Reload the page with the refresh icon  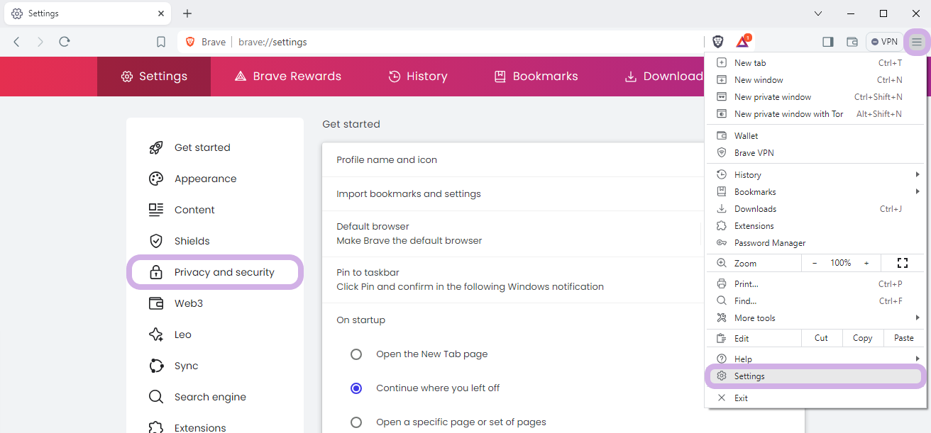coord(65,42)
